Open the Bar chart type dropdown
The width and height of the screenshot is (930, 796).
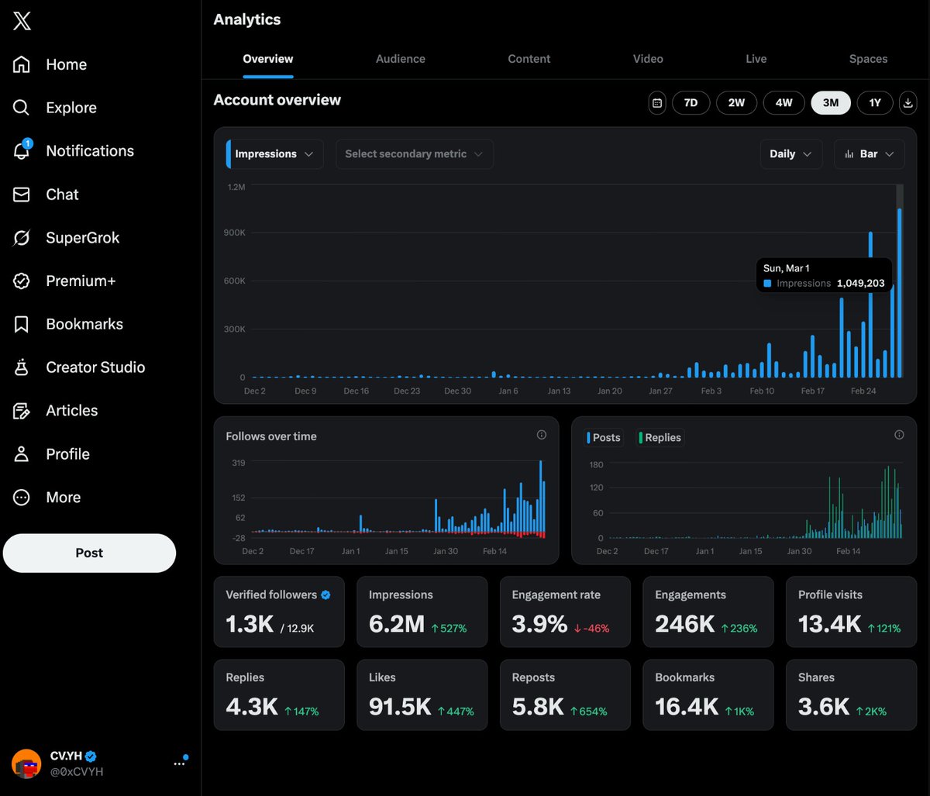[x=869, y=154]
